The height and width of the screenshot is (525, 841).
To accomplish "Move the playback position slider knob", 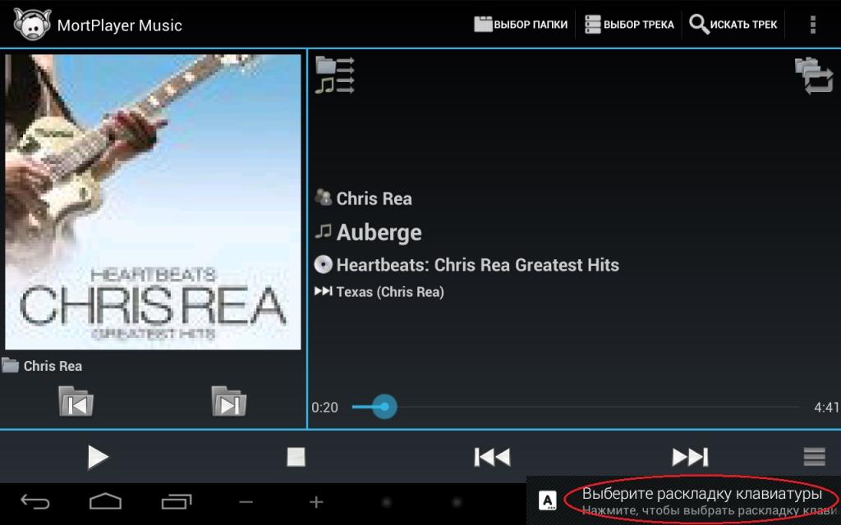I will 384,407.
